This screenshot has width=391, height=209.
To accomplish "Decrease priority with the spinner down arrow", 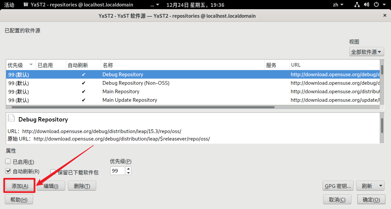I will [x=128, y=173].
